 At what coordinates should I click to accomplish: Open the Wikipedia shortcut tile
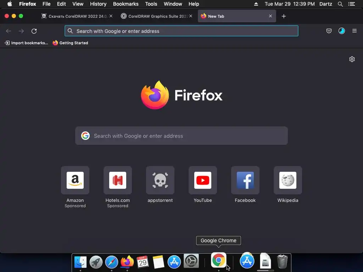point(288,180)
